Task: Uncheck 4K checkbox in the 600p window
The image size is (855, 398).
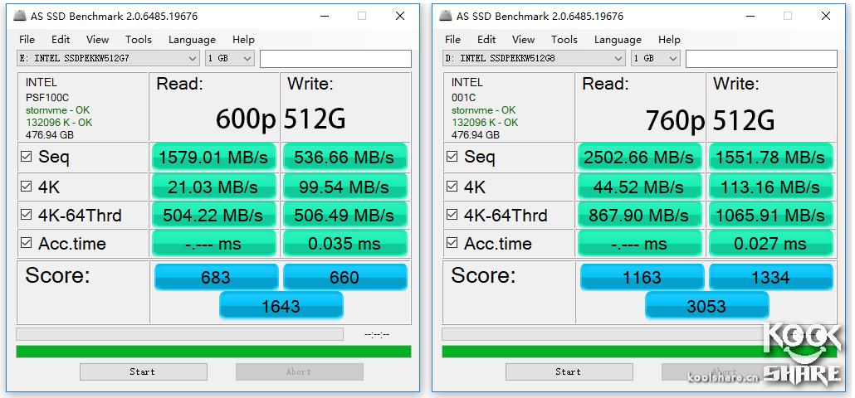Action: click(x=27, y=187)
